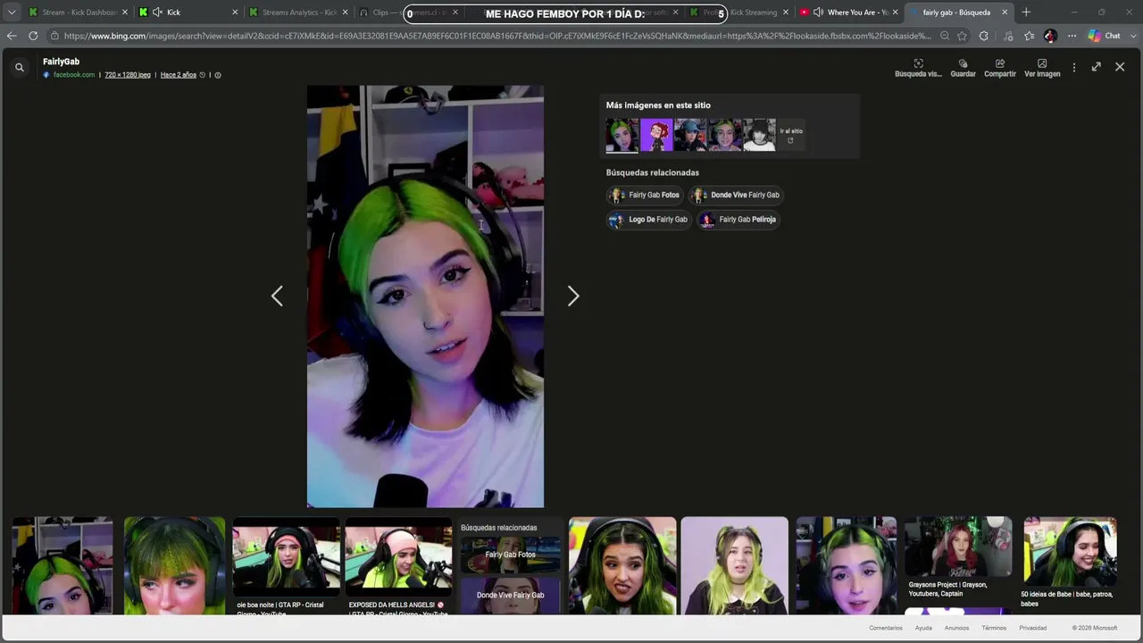Share the image via Compartir
The height and width of the screenshot is (643, 1143).
pyautogui.click(x=1000, y=69)
